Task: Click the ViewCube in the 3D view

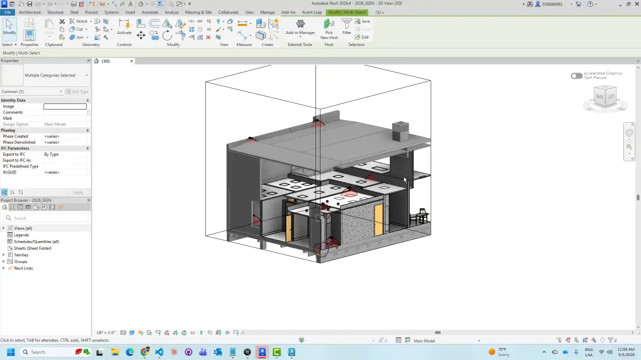Action: point(605,96)
